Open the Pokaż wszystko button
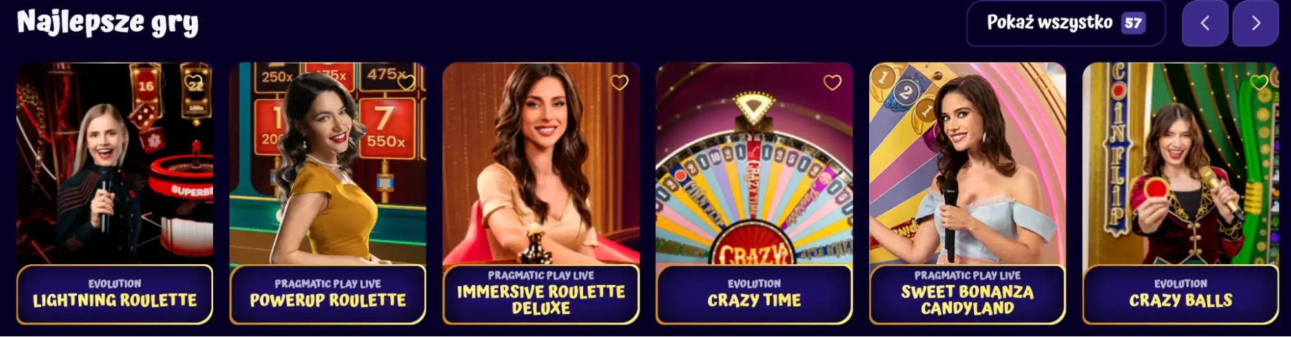1291x337 pixels. [1066, 23]
